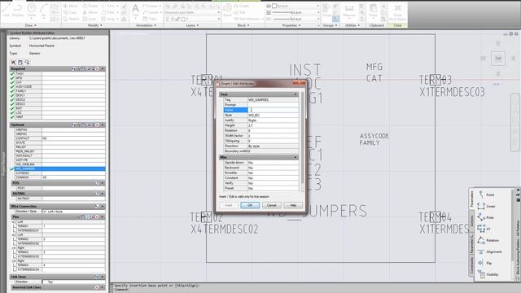
Task: Expand the Draw panel dropdown
Action: pyautogui.click(x=30, y=25)
